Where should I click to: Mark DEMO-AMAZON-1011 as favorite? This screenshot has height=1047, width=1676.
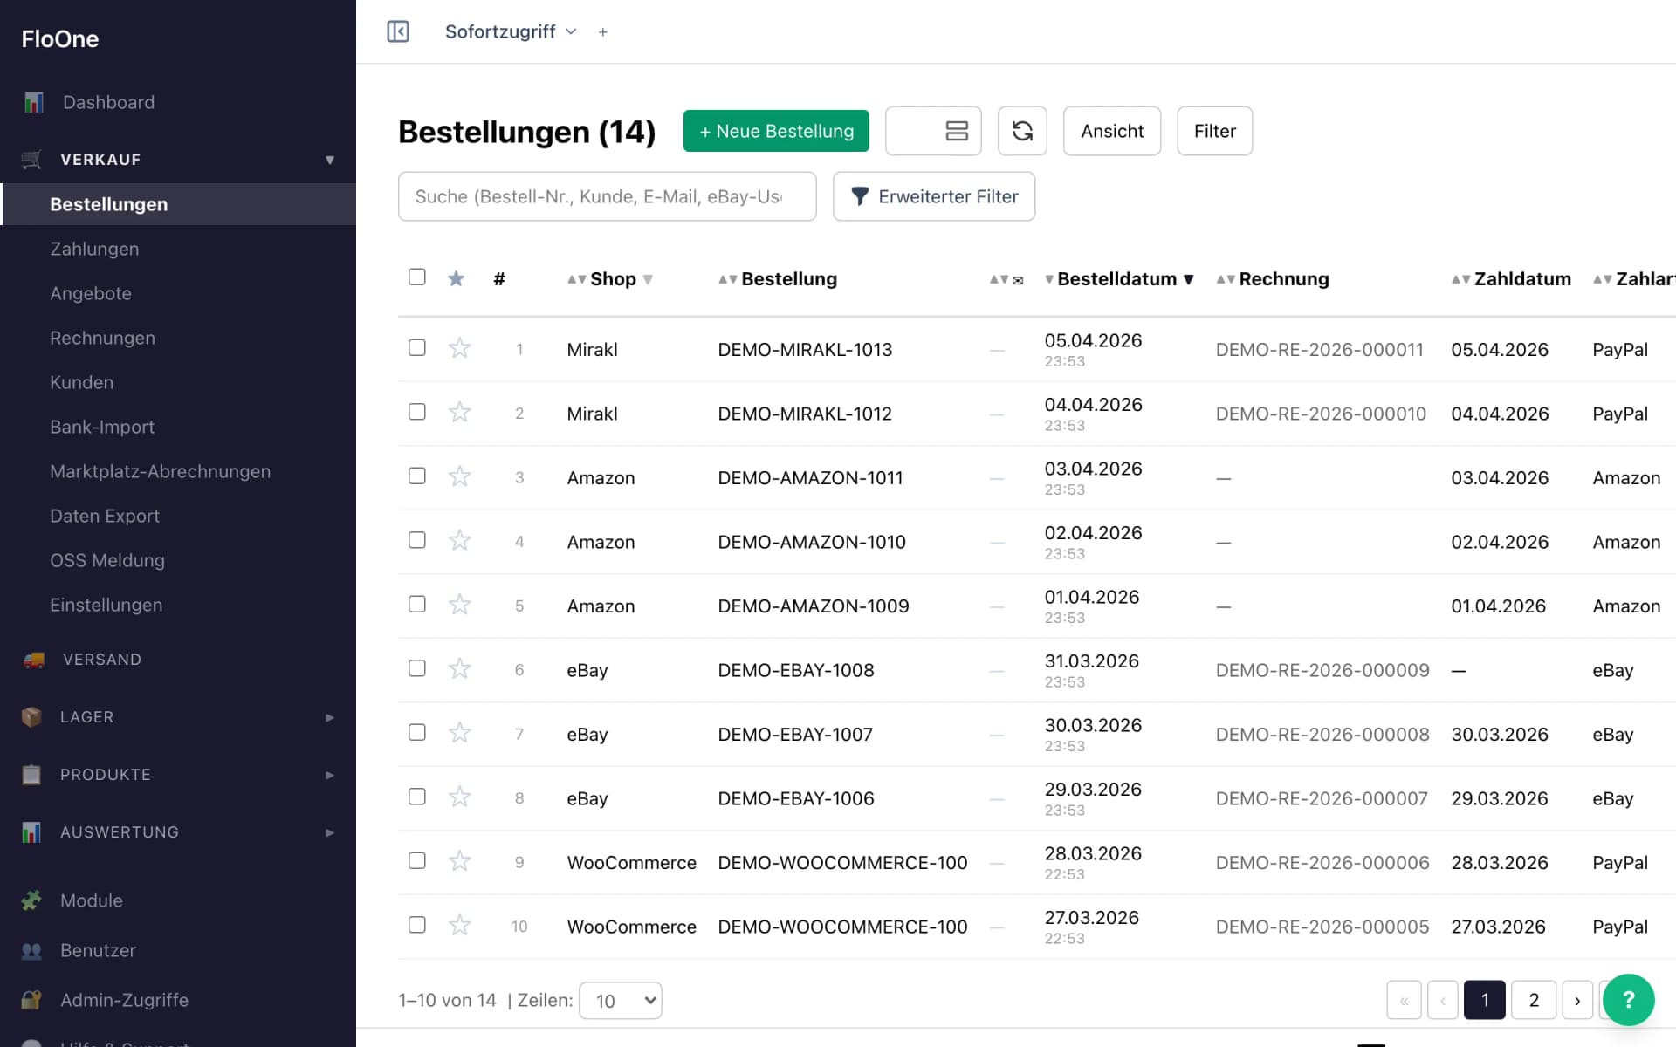(459, 477)
